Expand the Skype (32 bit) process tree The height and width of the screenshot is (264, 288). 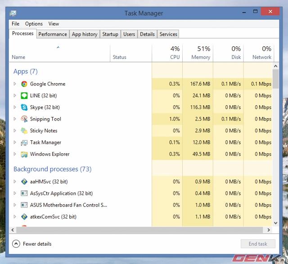15,107
